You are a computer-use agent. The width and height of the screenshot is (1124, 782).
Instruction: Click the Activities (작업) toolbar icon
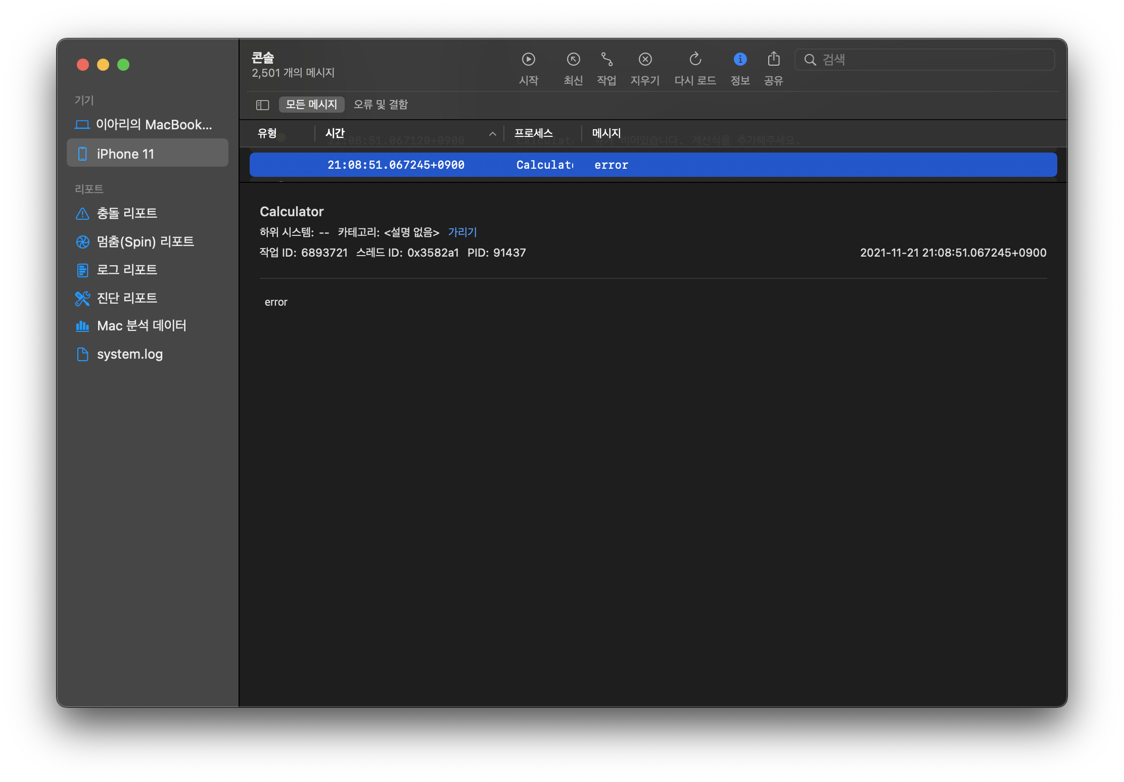(x=606, y=60)
